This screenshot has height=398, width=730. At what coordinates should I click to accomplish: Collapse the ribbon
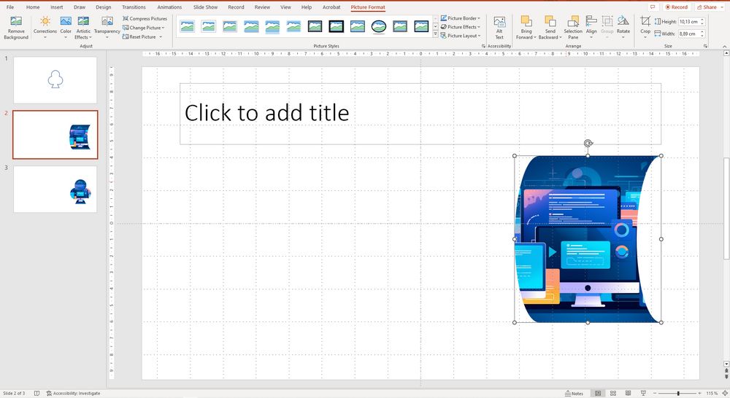point(724,47)
